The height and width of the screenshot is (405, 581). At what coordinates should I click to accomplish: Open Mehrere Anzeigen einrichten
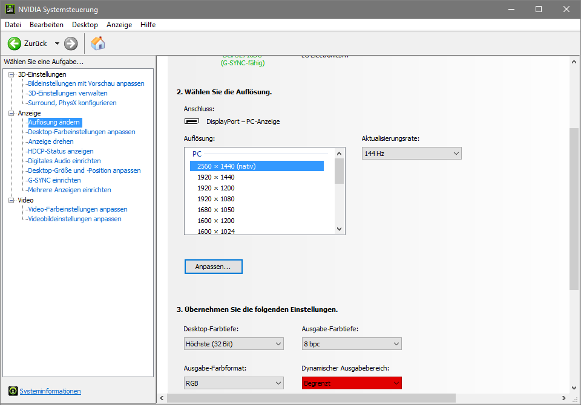[70, 190]
